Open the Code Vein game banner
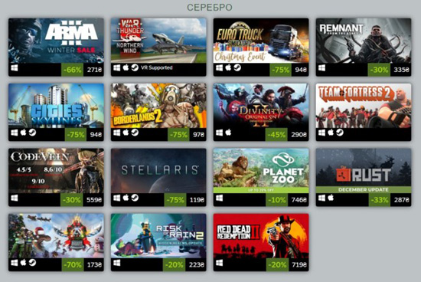 tap(56, 171)
